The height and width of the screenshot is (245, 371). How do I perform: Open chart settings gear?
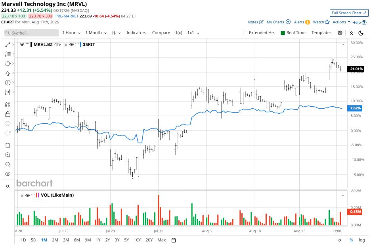tap(340, 33)
